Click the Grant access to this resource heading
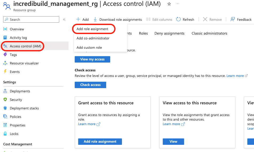254x152 pixels. click(x=106, y=103)
